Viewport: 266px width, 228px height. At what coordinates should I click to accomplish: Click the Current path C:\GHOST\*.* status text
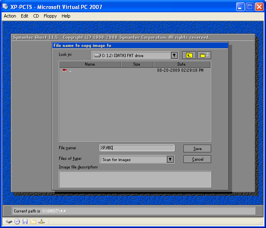pyautogui.click(x=40, y=211)
